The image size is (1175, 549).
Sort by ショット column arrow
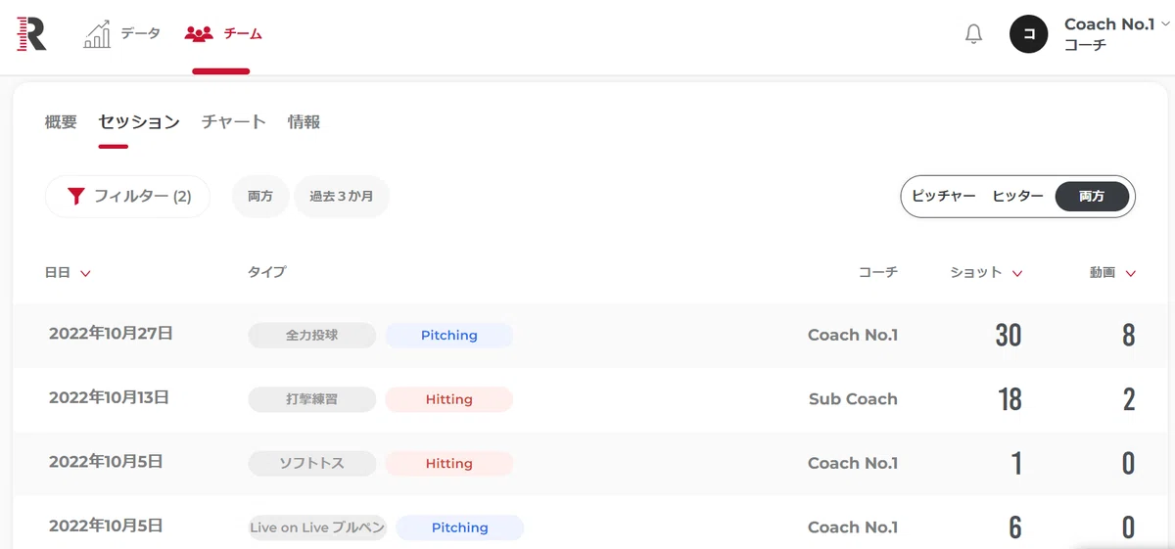point(1017,274)
